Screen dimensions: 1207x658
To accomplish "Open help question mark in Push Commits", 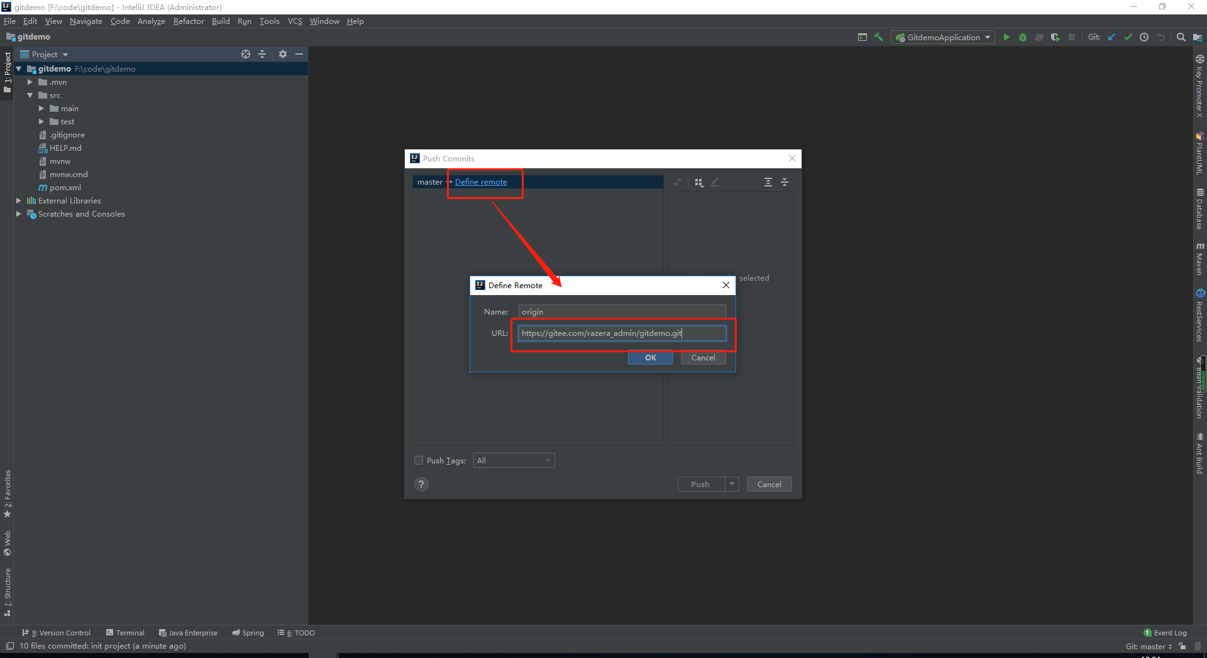I will (422, 484).
